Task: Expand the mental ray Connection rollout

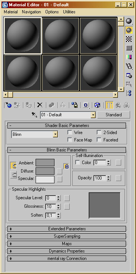Action: point(67,258)
